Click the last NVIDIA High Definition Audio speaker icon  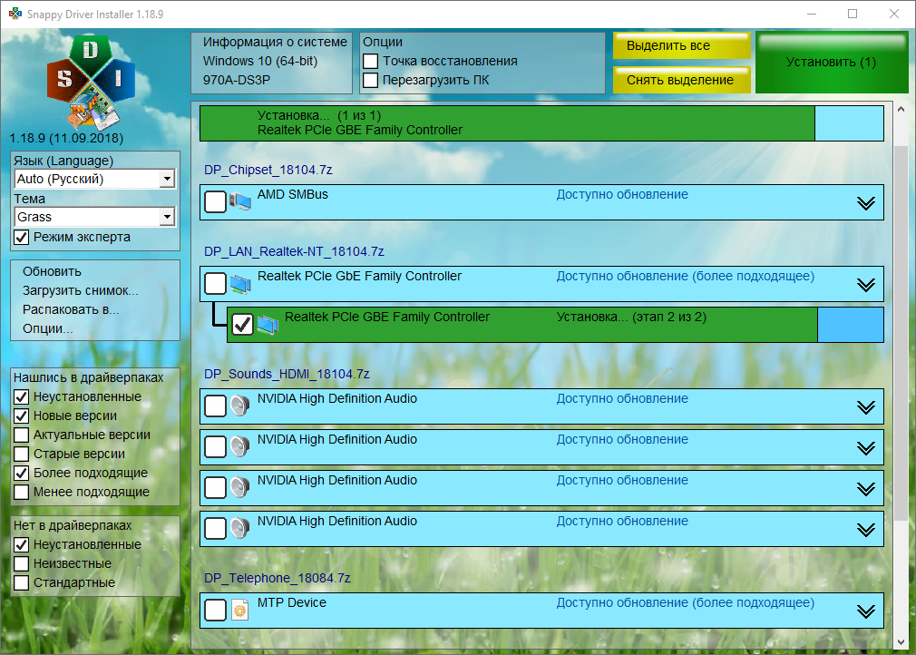[x=240, y=528]
